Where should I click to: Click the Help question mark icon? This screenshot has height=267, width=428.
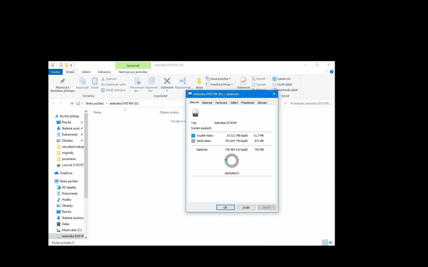[332, 72]
